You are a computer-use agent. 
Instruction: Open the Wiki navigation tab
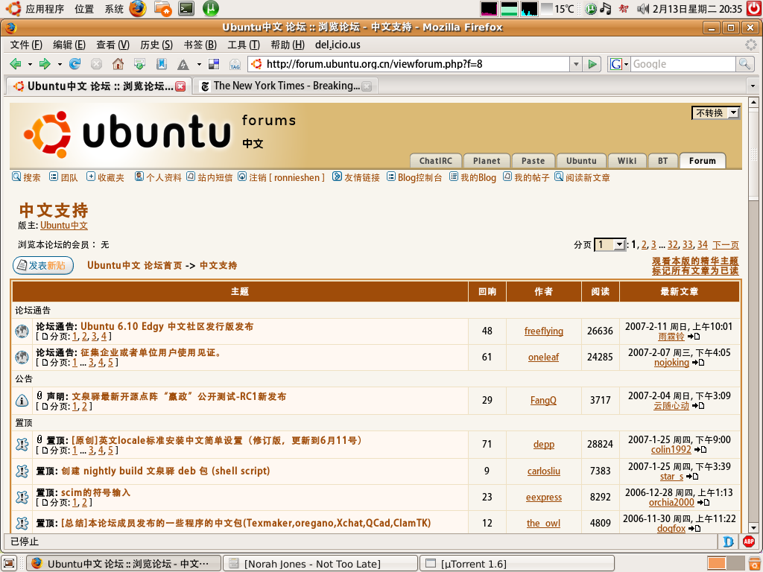[627, 161]
